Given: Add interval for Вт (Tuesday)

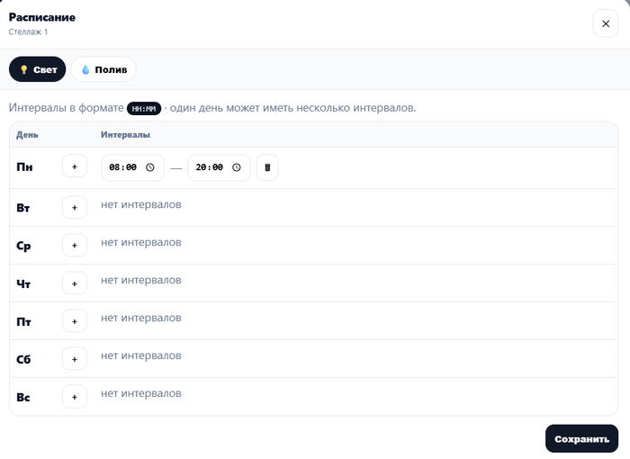Looking at the screenshot, I should pos(75,207).
